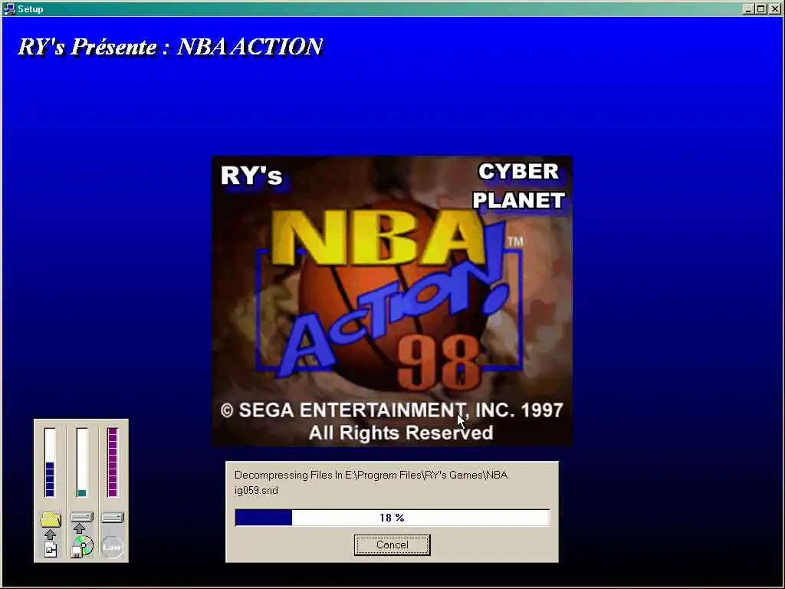Click the NBA Action 98 splash image
Screen dimensions: 785x589
(x=392, y=301)
